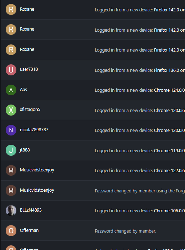Click the red U avatar for user7318
The image size is (185, 250).
tap(11, 70)
